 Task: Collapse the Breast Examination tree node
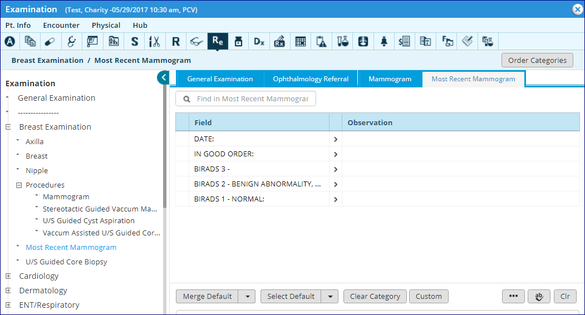pos(8,127)
